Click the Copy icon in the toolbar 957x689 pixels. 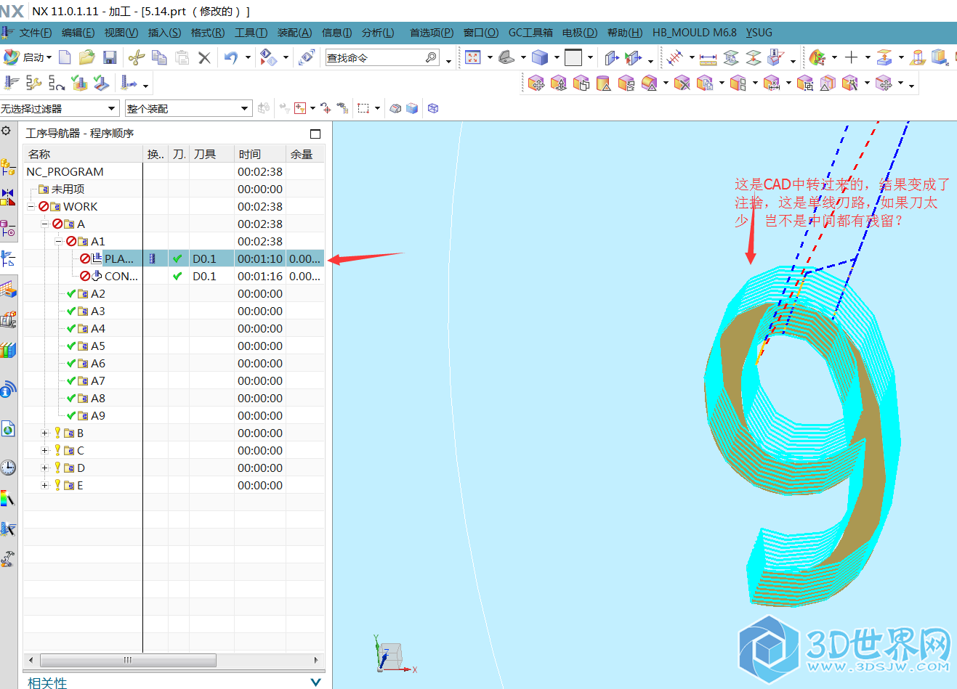click(x=159, y=57)
